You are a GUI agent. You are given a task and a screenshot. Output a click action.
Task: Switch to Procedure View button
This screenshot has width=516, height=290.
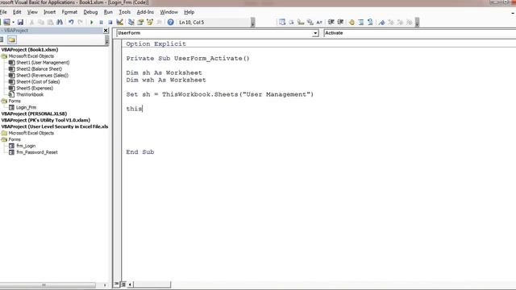(116, 284)
